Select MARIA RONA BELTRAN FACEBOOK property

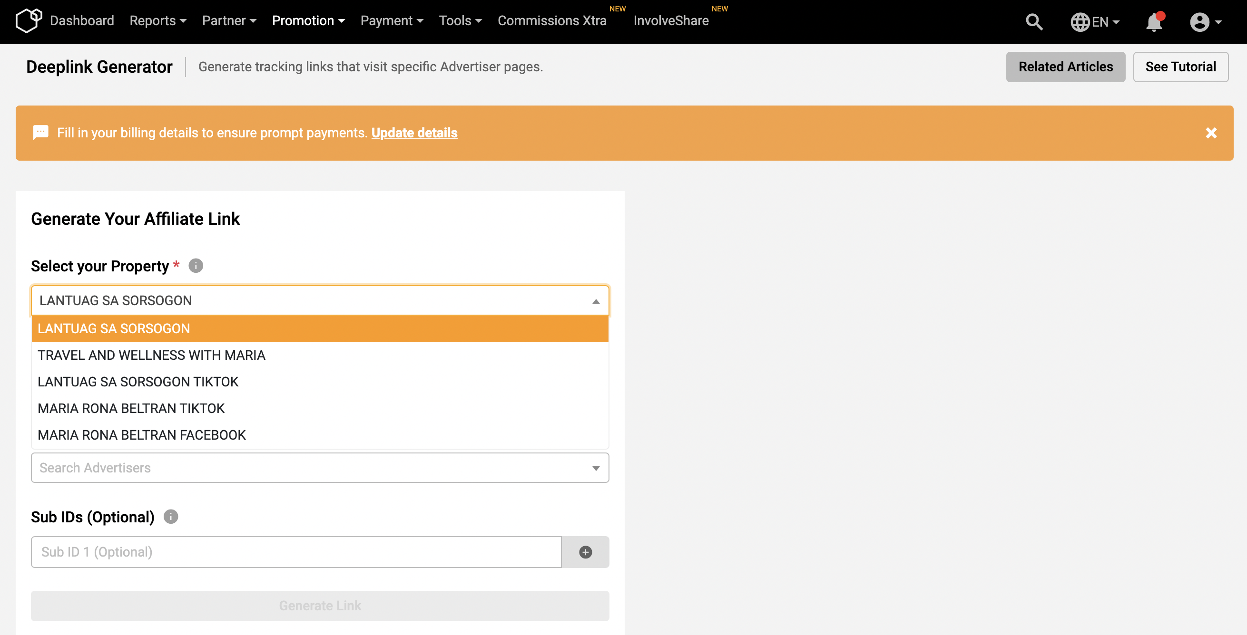pyautogui.click(x=142, y=435)
